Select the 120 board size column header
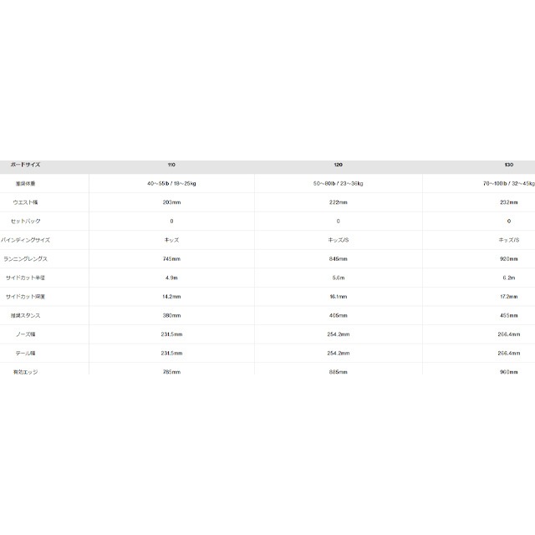Viewport: 535px width, 535px height. (338, 165)
